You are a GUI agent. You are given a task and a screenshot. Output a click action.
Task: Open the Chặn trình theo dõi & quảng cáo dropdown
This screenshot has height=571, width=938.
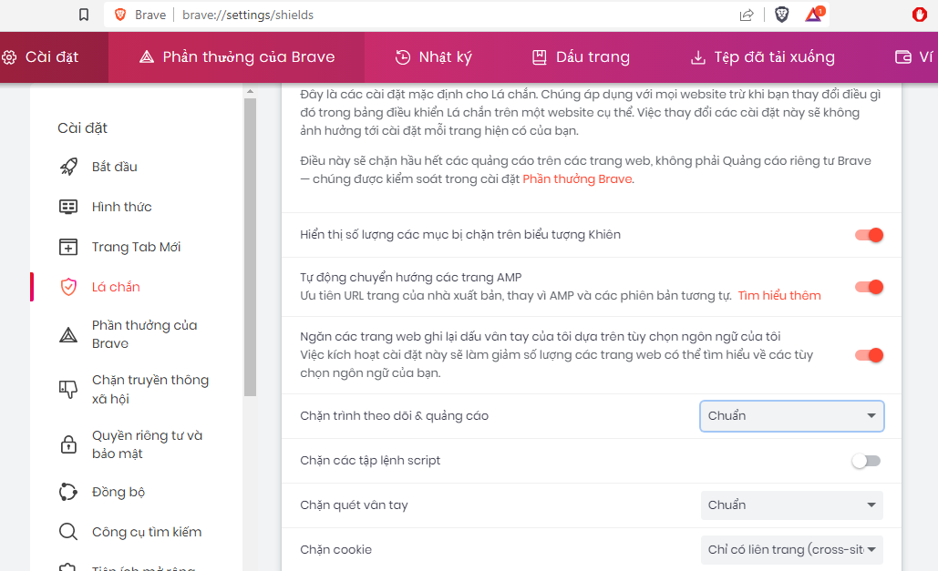click(792, 416)
